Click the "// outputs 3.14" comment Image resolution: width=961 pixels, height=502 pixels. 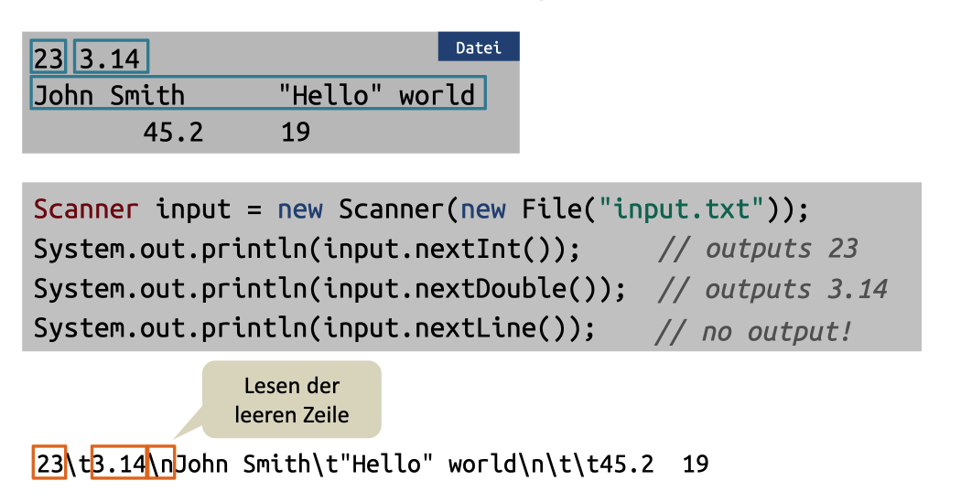pos(772,290)
